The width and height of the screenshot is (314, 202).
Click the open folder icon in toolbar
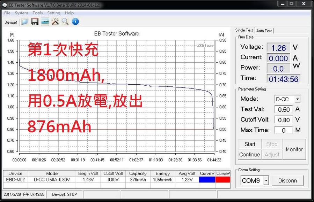(24, 22)
